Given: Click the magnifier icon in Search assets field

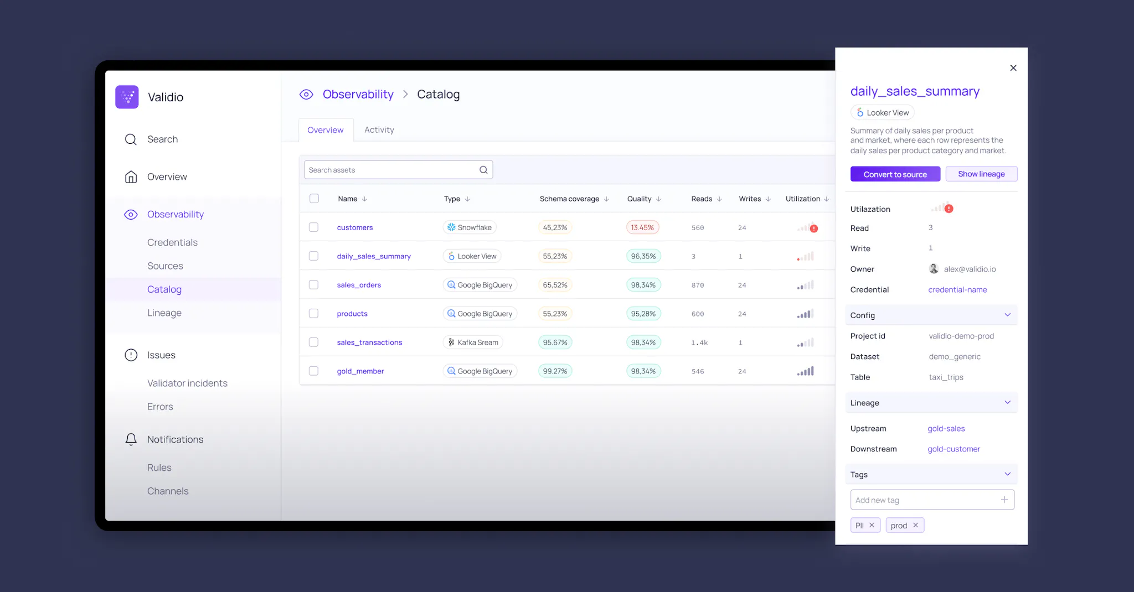Looking at the screenshot, I should (483, 170).
